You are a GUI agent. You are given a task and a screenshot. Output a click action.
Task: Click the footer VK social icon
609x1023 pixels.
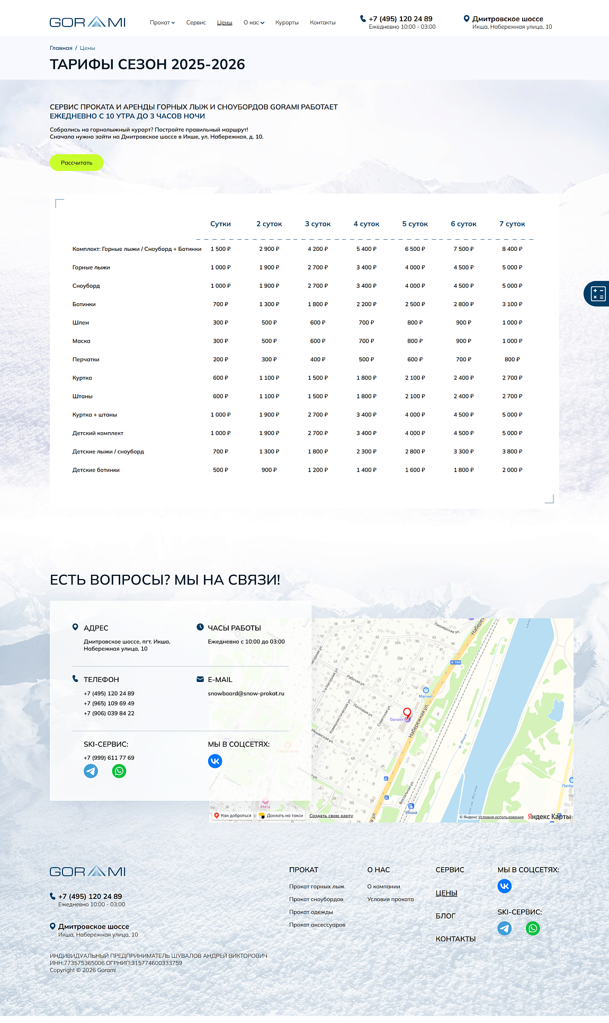click(504, 886)
